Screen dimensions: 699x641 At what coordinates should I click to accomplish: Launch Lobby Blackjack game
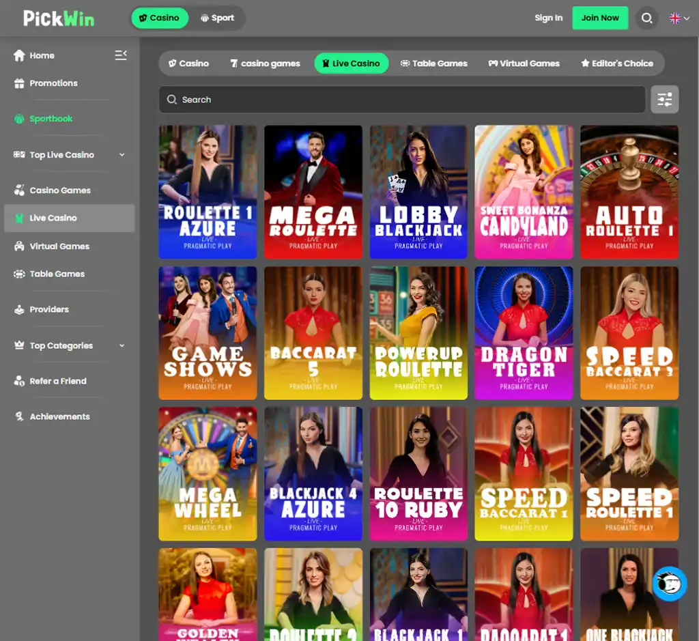click(418, 192)
